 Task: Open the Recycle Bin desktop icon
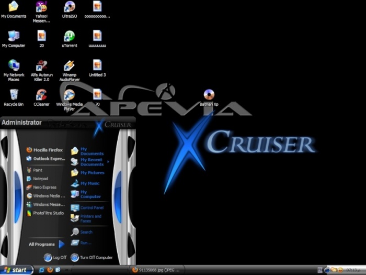pos(14,98)
